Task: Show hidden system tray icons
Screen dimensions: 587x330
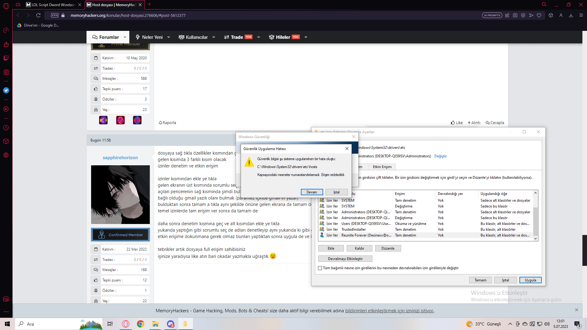Action: tap(510, 324)
